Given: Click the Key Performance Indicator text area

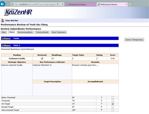Looking at the screenshot, I should (52, 72).
